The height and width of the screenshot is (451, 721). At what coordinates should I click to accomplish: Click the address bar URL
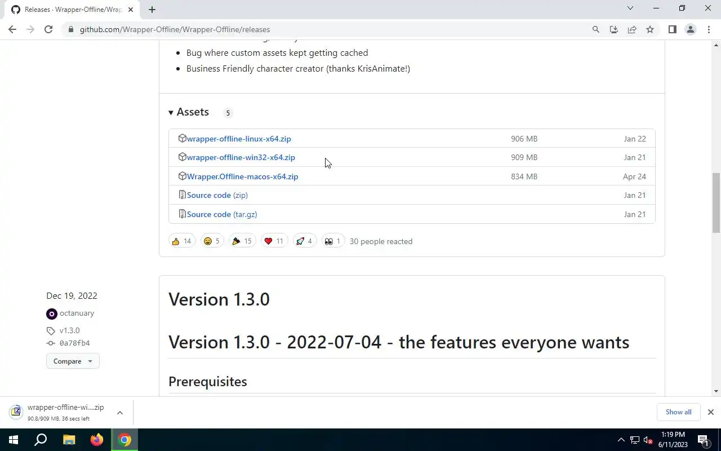(x=175, y=29)
